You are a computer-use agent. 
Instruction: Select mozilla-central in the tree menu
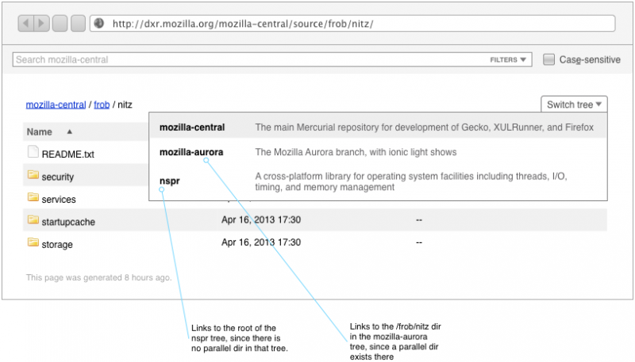pyautogui.click(x=192, y=128)
